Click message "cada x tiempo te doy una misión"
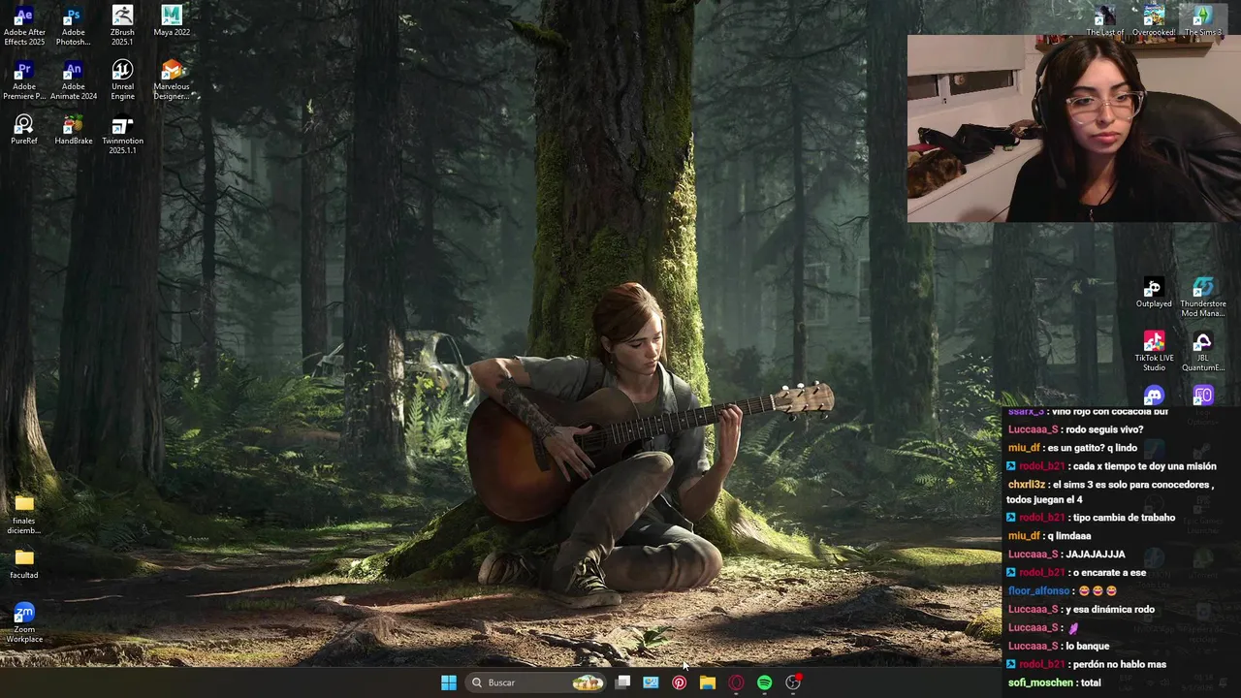This screenshot has height=698, width=1241. 1144,466
